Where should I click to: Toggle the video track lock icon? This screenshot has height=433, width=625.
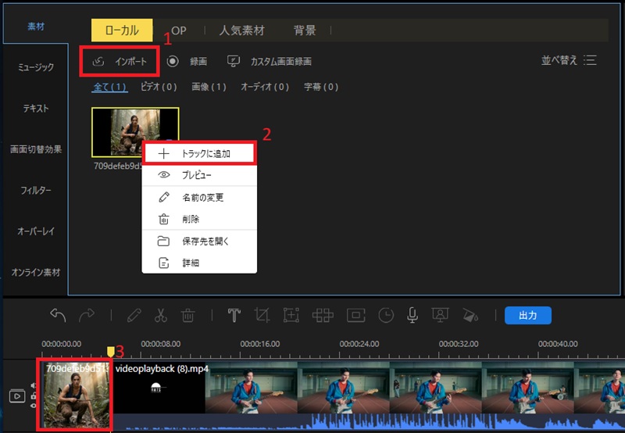coord(34,395)
